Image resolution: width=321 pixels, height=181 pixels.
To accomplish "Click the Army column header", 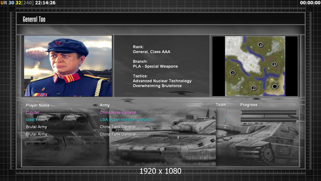I will click(105, 105).
